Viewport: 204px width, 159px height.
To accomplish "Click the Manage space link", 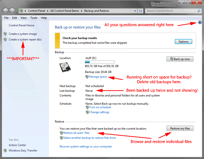I will 98,77.
